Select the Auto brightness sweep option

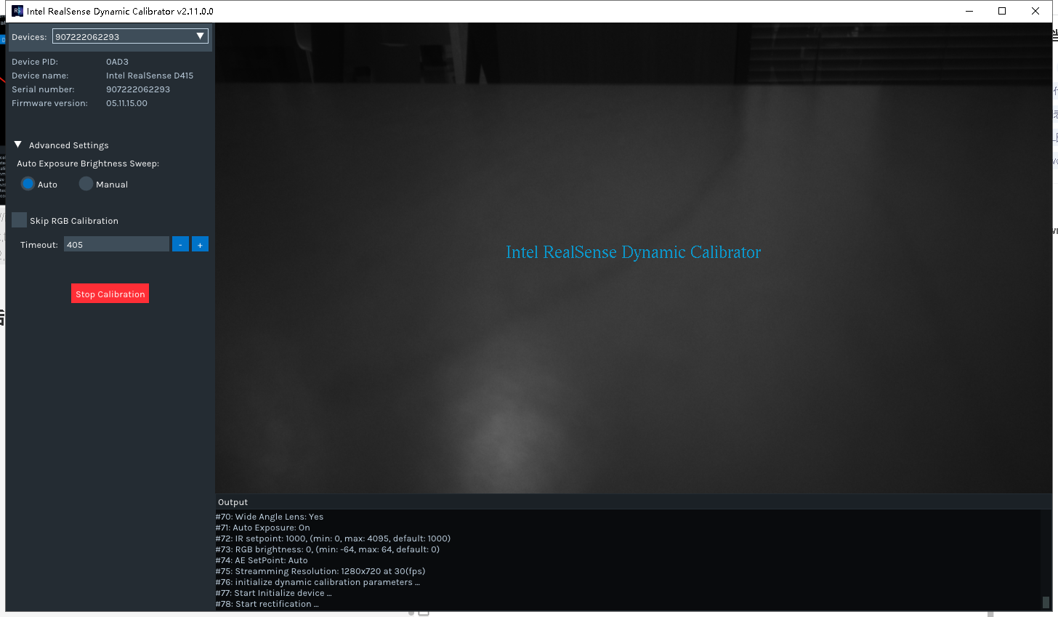click(28, 184)
